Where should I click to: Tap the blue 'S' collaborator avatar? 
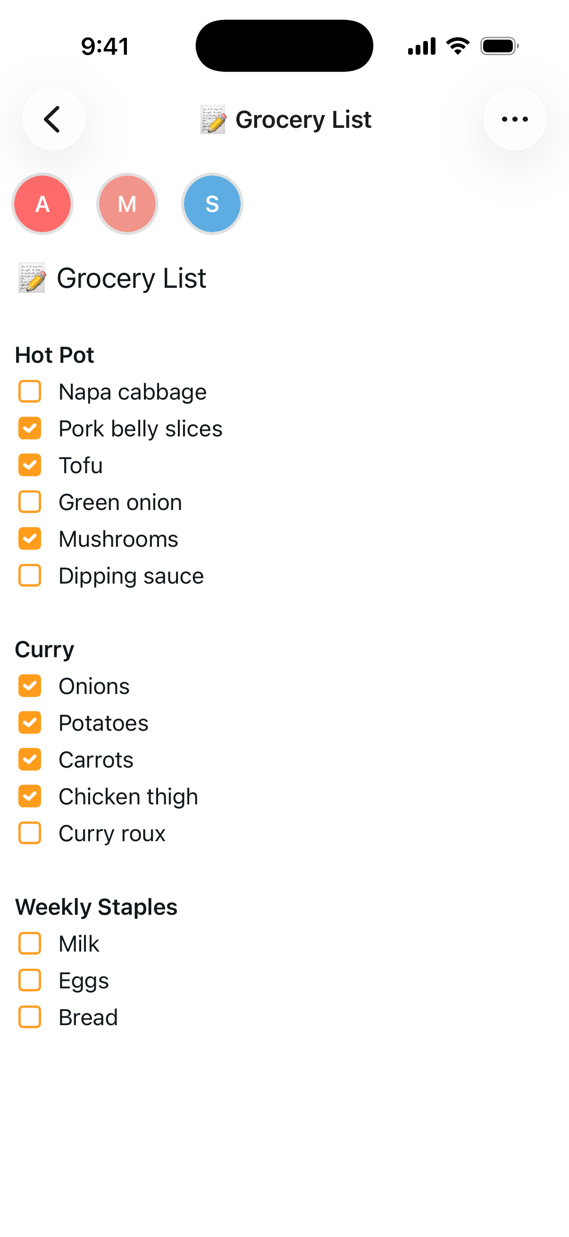point(212,204)
